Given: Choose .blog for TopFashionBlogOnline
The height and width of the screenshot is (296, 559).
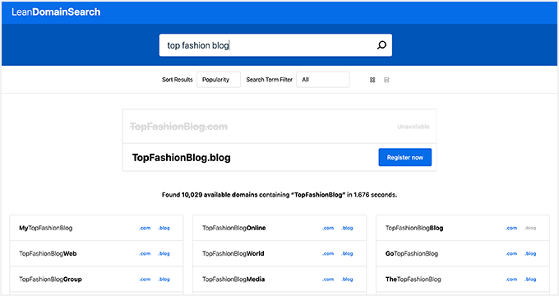Looking at the screenshot, I should tap(347, 228).
